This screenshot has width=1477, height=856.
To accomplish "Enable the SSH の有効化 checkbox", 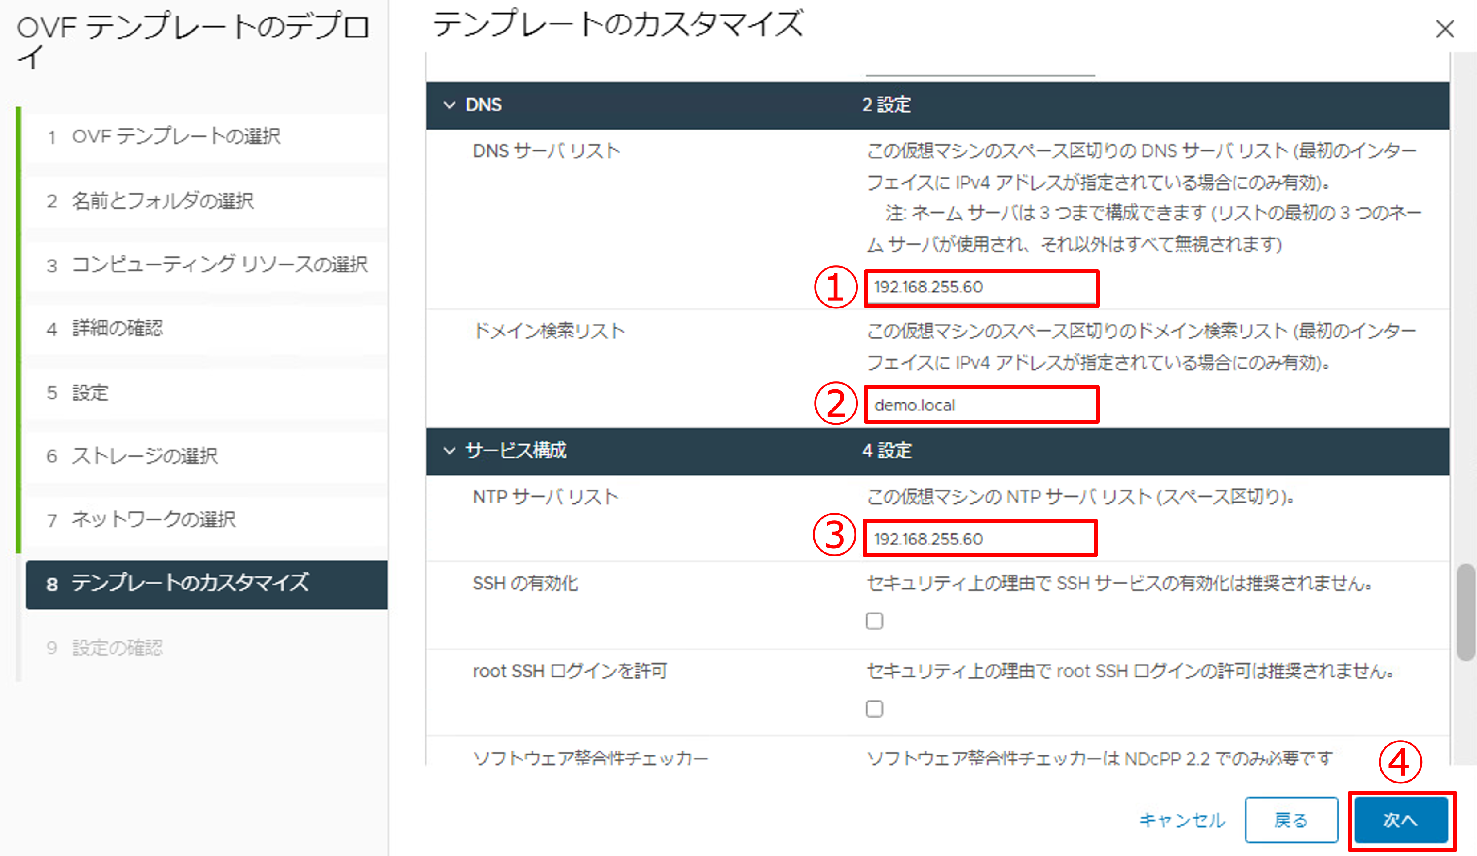I will tap(874, 621).
